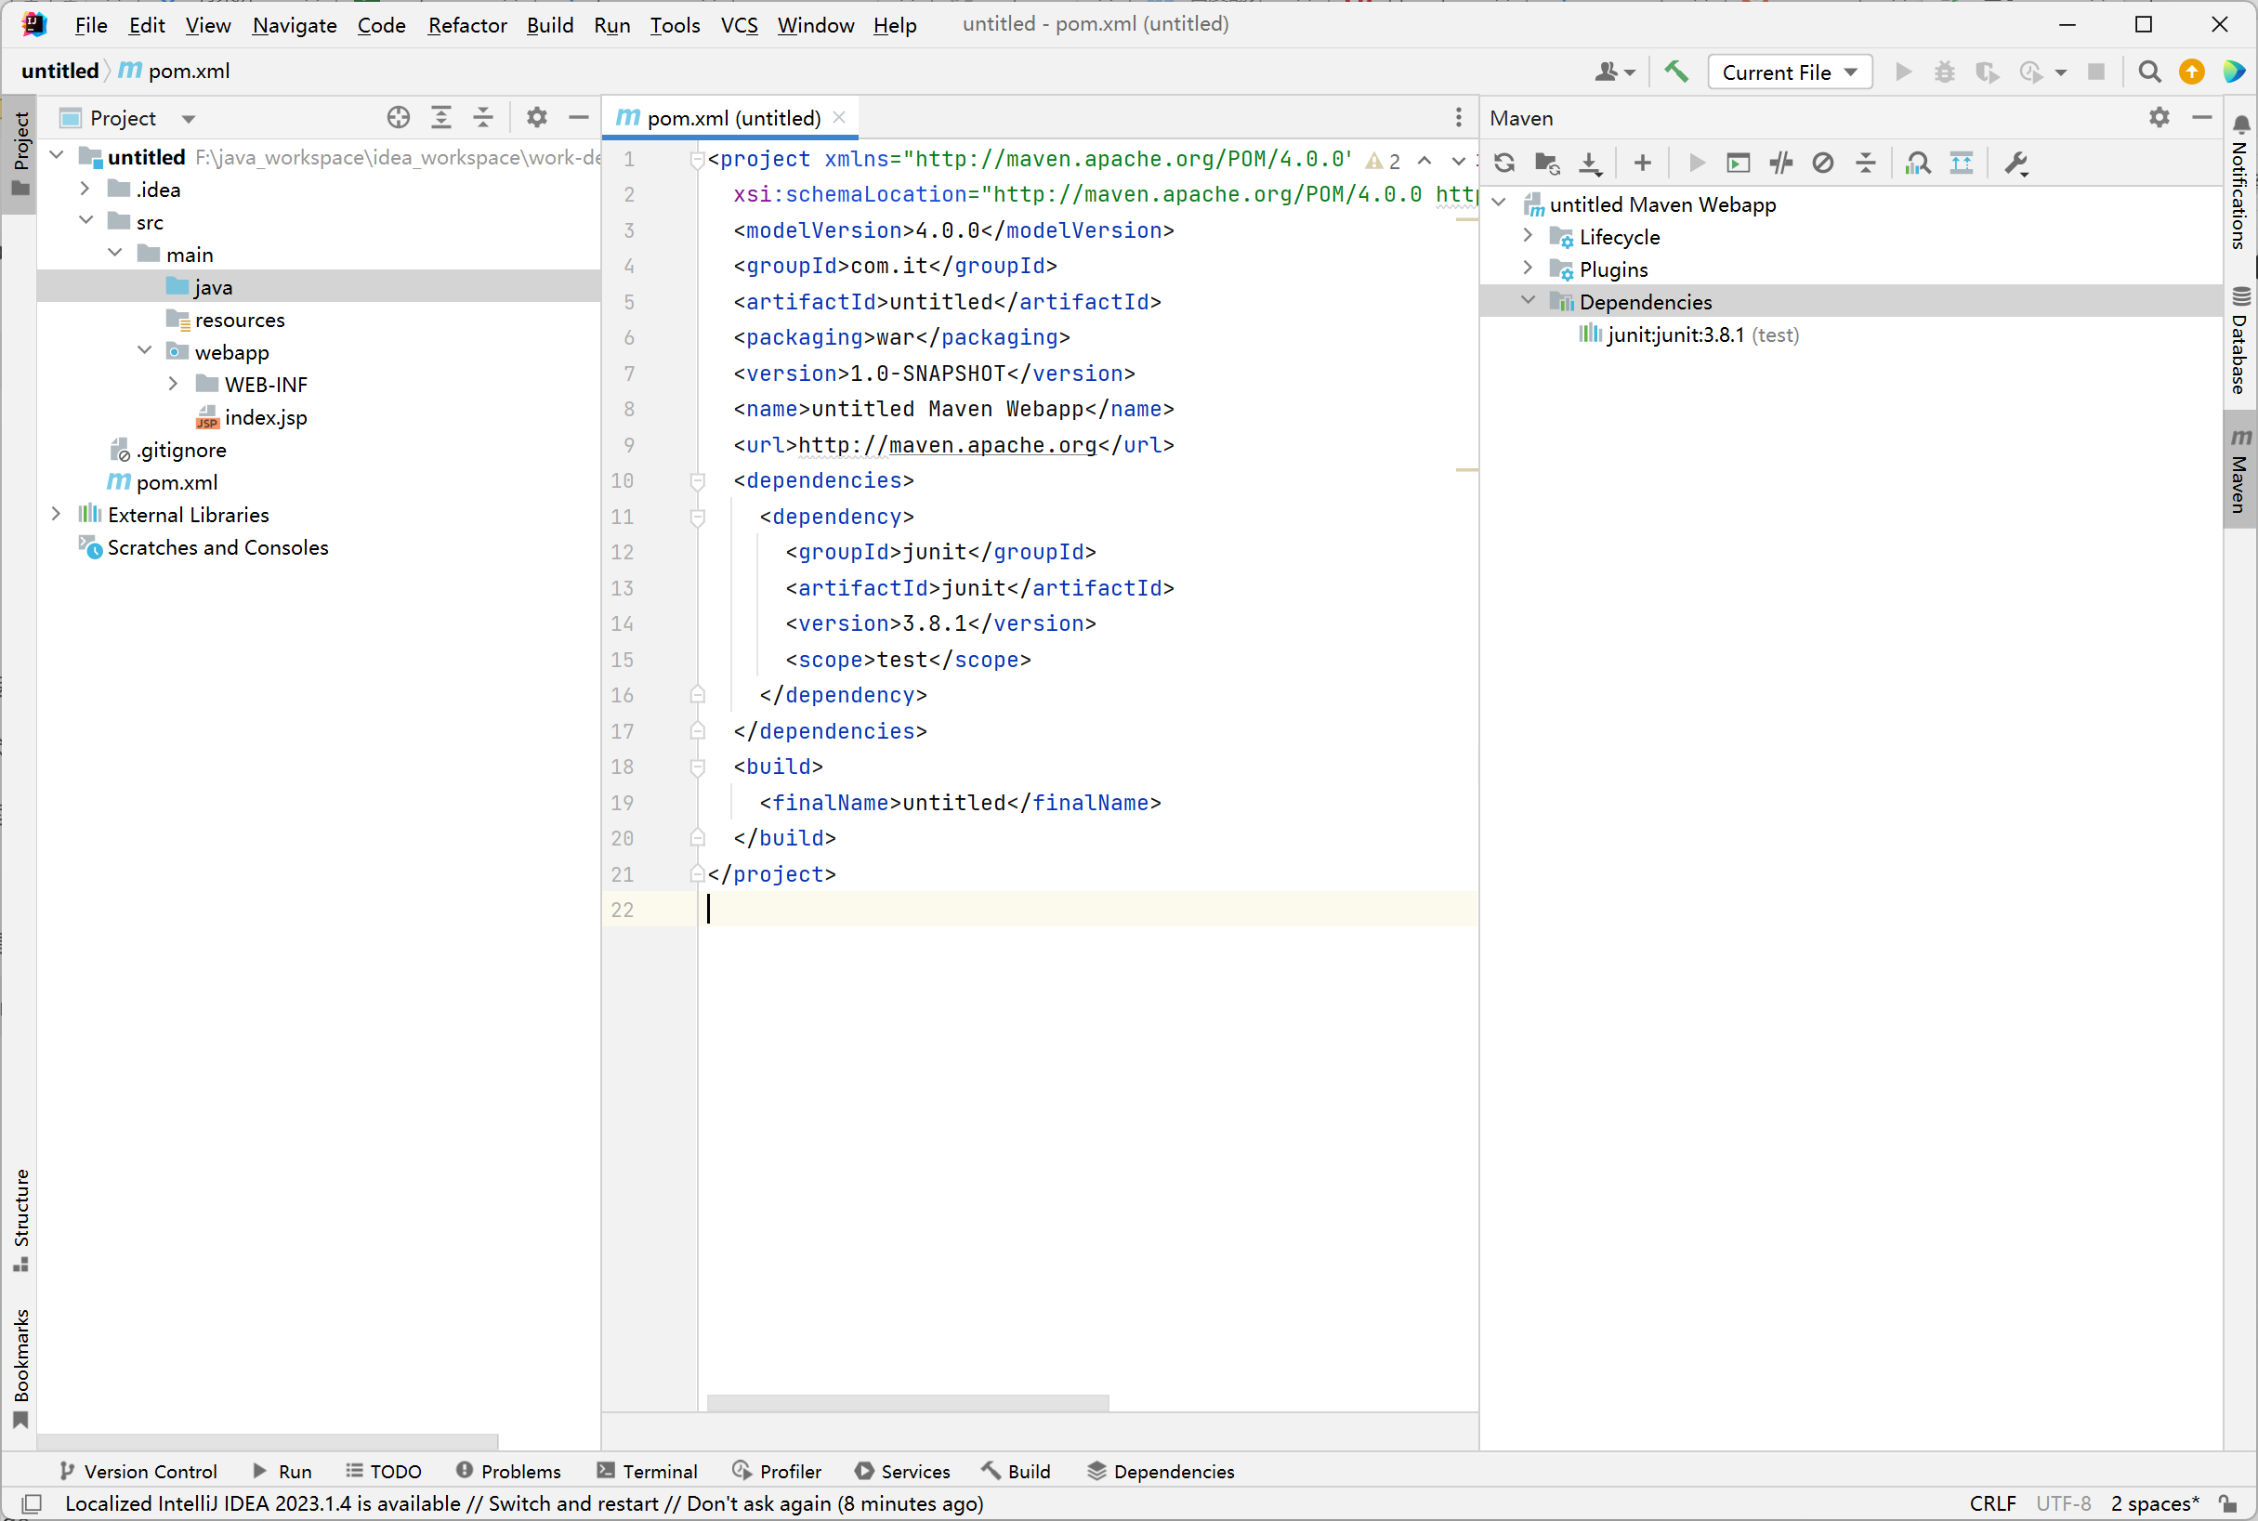Toggle the Structure side panel
This screenshot has width=2258, height=1521.
pyautogui.click(x=20, y=1219)
